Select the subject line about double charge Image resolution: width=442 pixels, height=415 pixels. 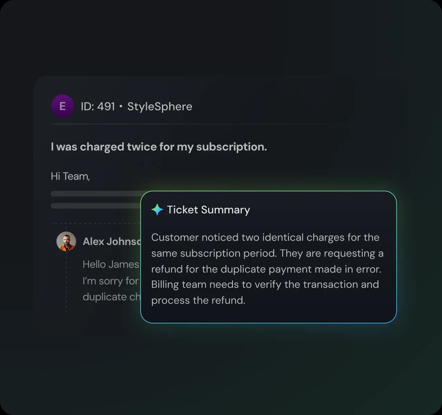tap(159, 147)
